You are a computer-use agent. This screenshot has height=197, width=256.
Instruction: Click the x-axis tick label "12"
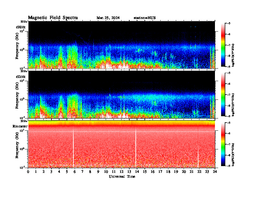click(122, 172)
